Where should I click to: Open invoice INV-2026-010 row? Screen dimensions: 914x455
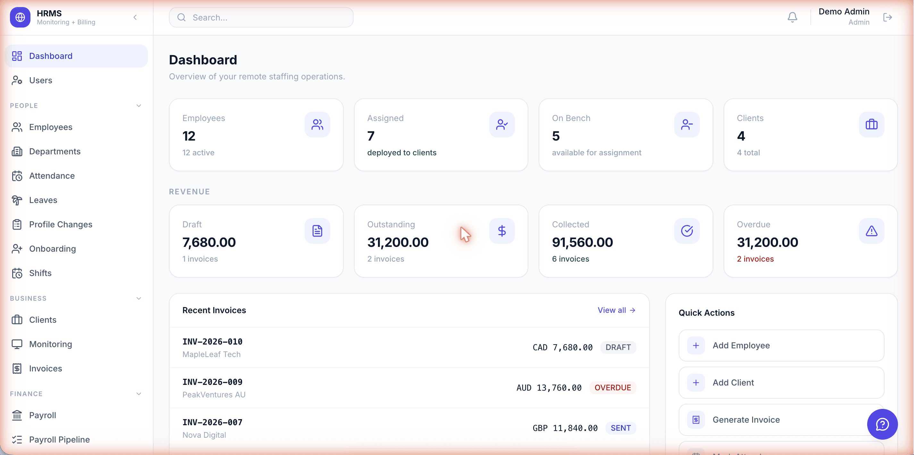click(409, 348)
